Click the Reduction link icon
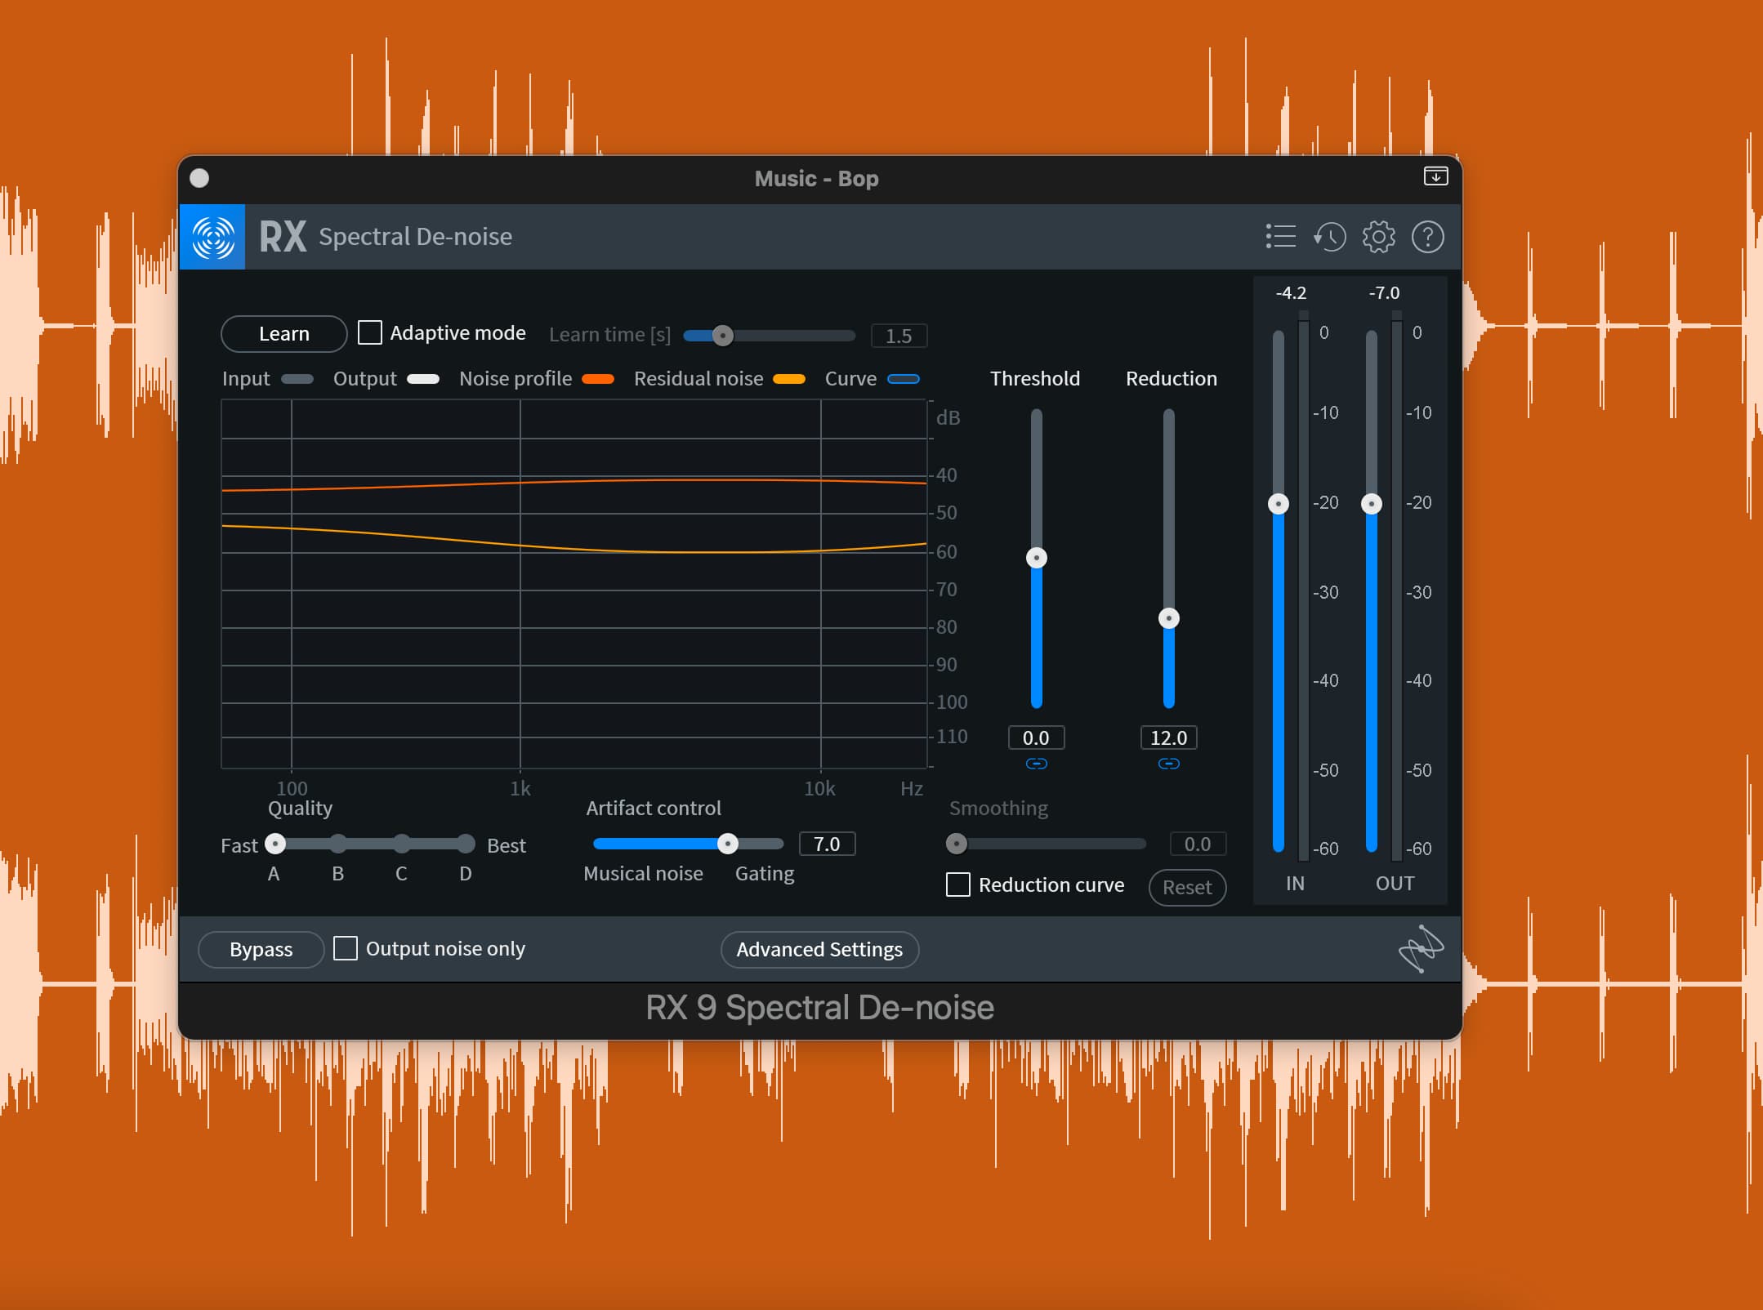Viewport: 1763px width, 1310px height. coord(1168,764)
